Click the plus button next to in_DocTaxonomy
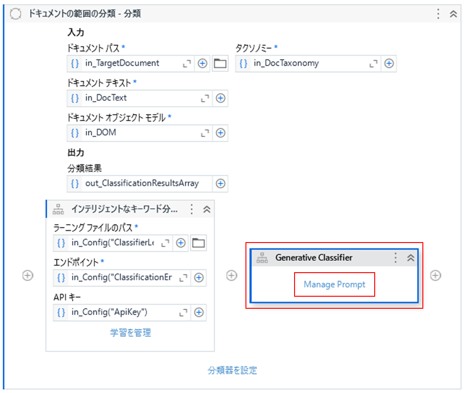Screen dimensions: 465x393 (x=389, y=63)
